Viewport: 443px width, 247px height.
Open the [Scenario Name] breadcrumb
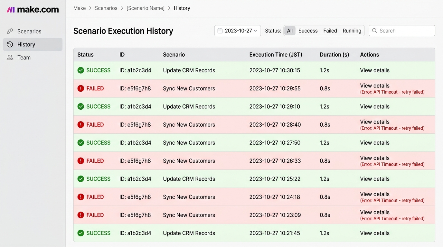146,8
